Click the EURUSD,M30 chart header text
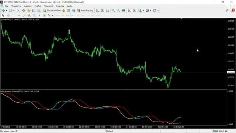 [20, 20]
